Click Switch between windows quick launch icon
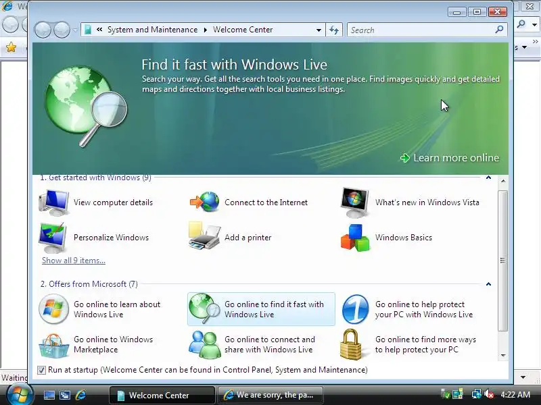 [65, 395]
